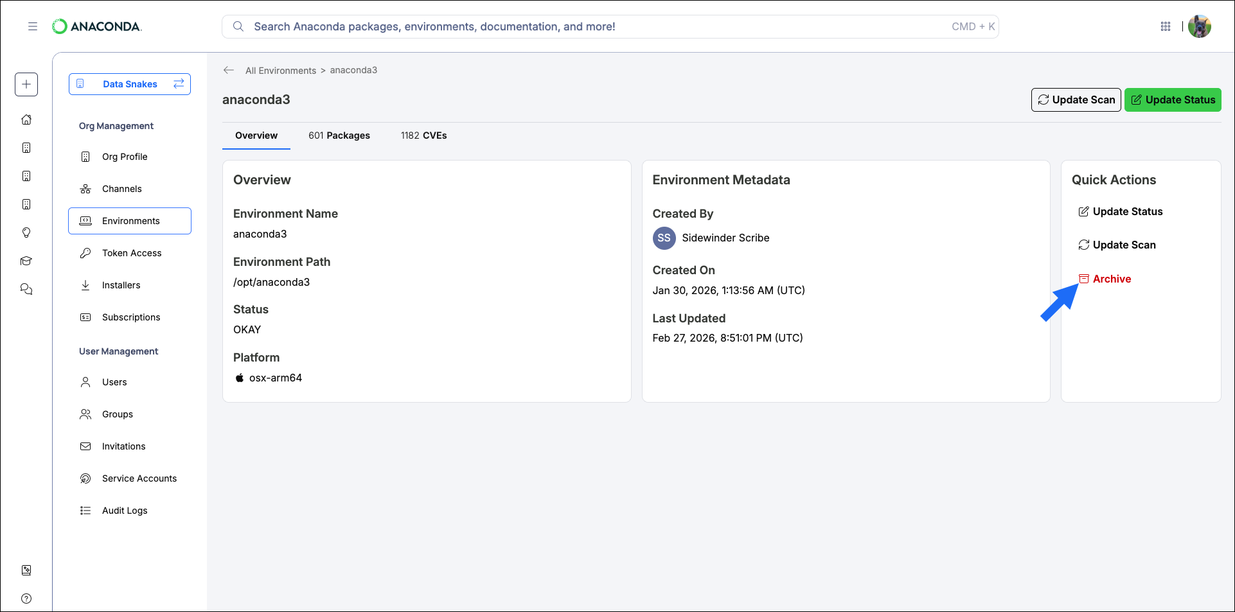Open Invitations page
The image size is (1235, 612).
pos(130,446)
